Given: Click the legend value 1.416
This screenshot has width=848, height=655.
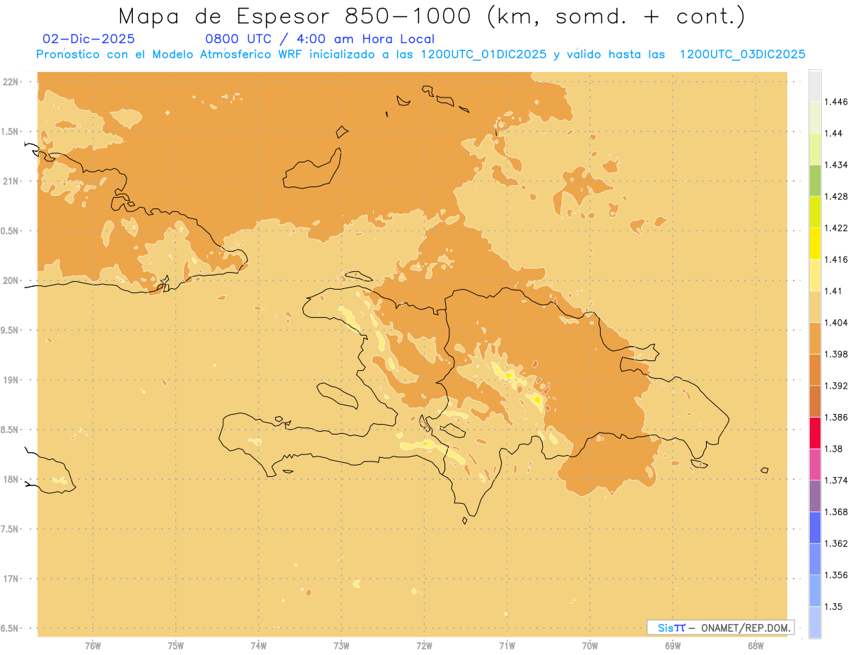Looking at the screenshot, I should point(836,259).
